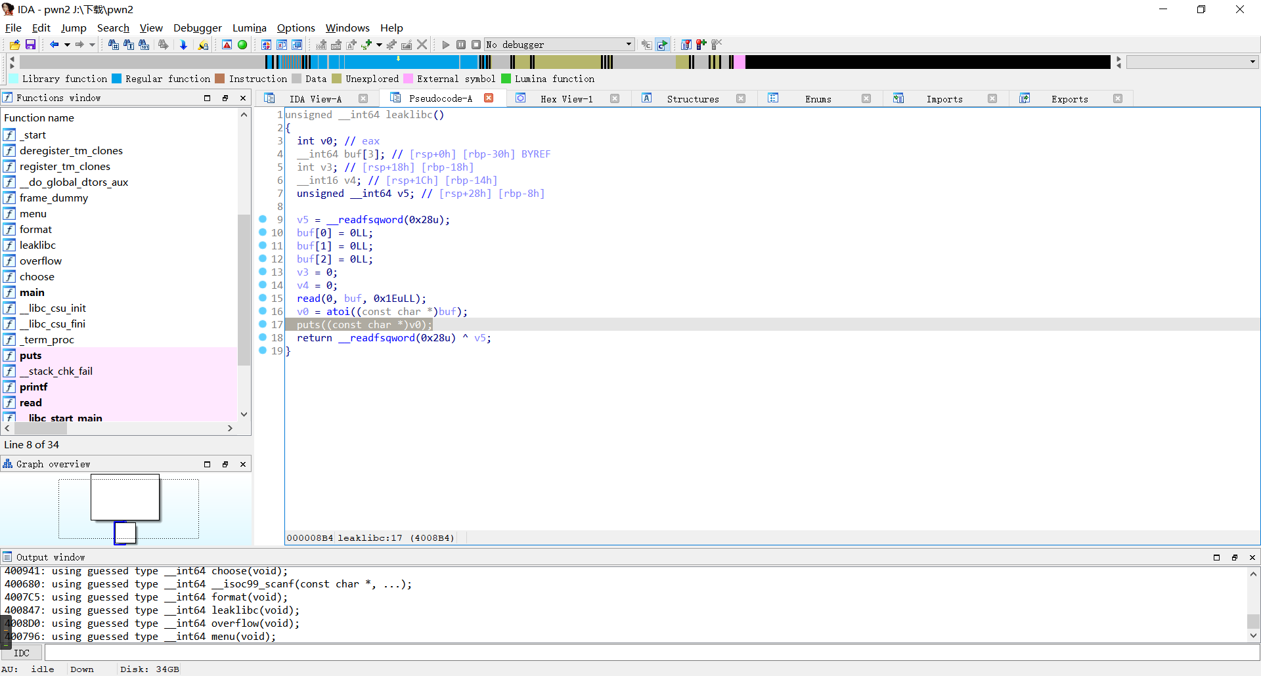Click the Save database floppy icon
The image size is (1261, 676).
point(30,45)
